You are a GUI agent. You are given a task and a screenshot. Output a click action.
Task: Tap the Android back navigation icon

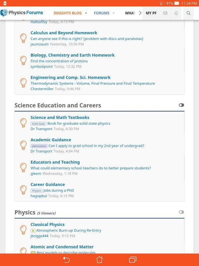pyautogui.click(x=66, y=260)
